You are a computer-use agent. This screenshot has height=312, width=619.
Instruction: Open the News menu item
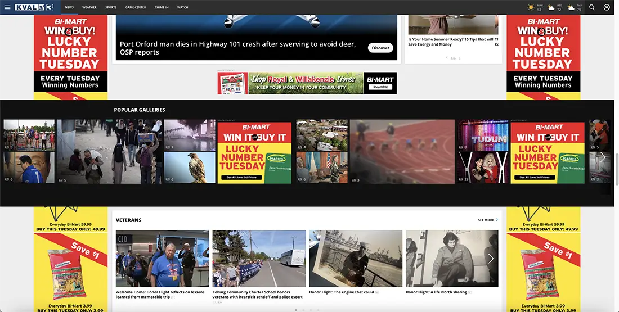[x=69, y=7]
